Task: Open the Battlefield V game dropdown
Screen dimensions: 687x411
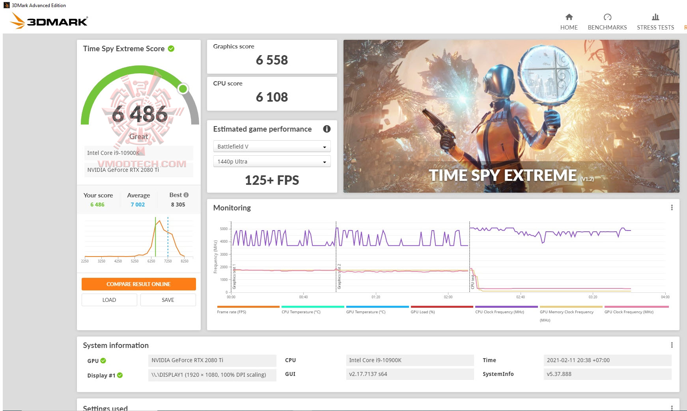Action: [x=271, y=146]
